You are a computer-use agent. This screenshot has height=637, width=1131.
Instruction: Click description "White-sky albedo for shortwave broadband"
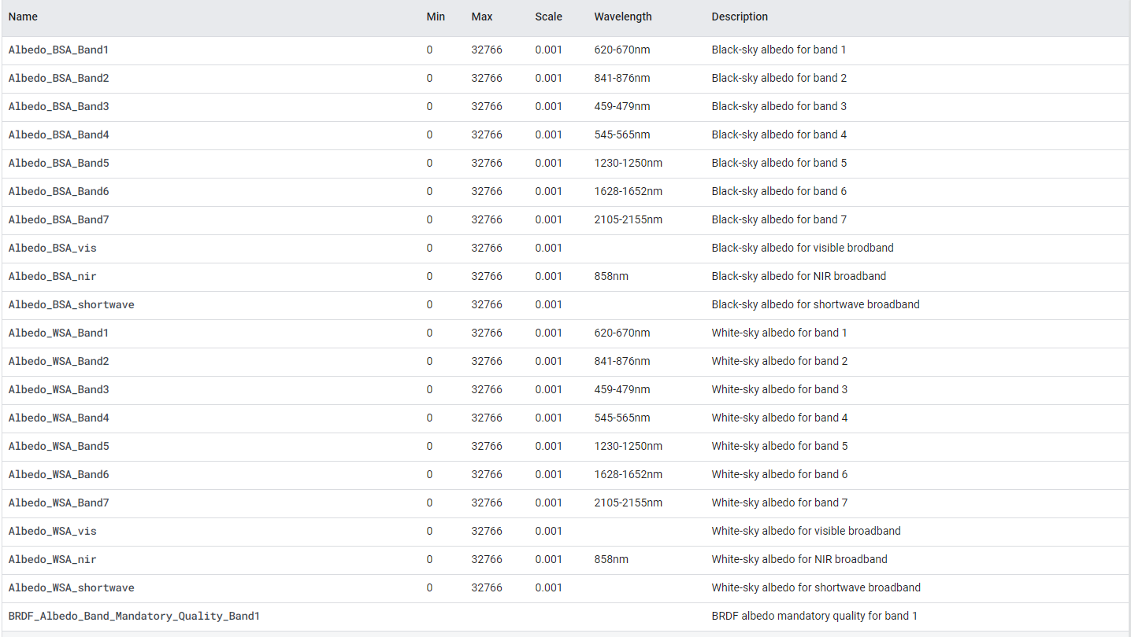tap(816, 587)
